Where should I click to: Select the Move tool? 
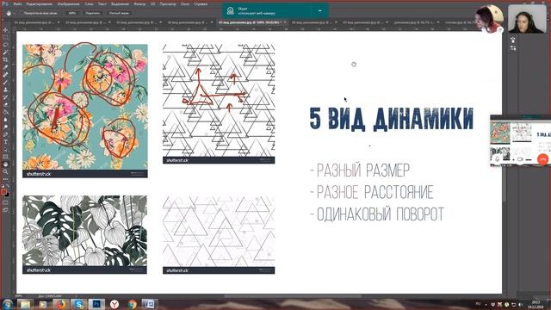[5, 30]
